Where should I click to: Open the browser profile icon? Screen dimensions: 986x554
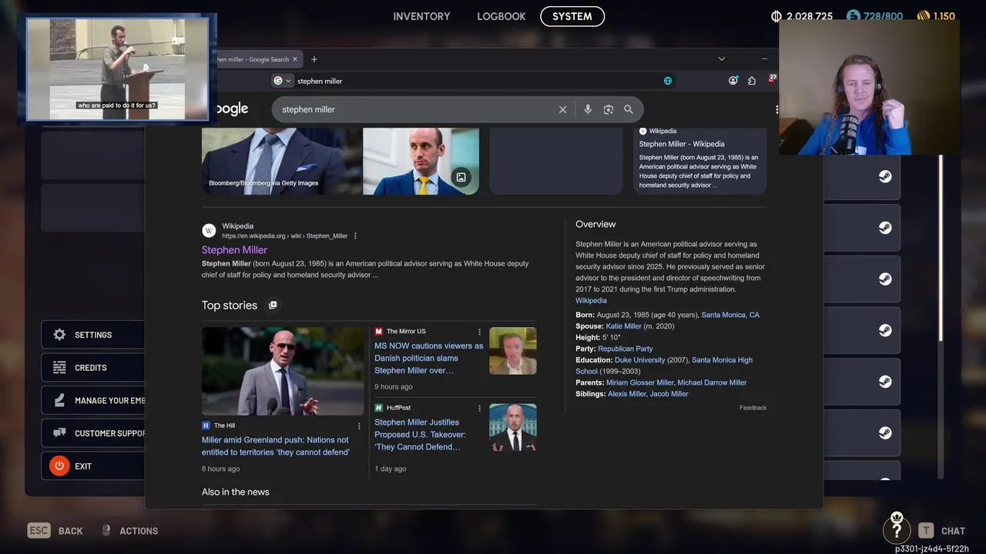pyautogui.click(x=733, y=80)
